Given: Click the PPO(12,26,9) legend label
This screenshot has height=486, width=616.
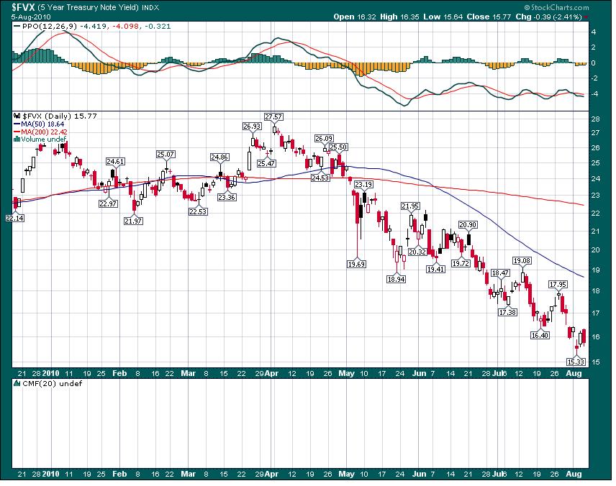Looking at the screenshot, I should (x=50, y=27).
